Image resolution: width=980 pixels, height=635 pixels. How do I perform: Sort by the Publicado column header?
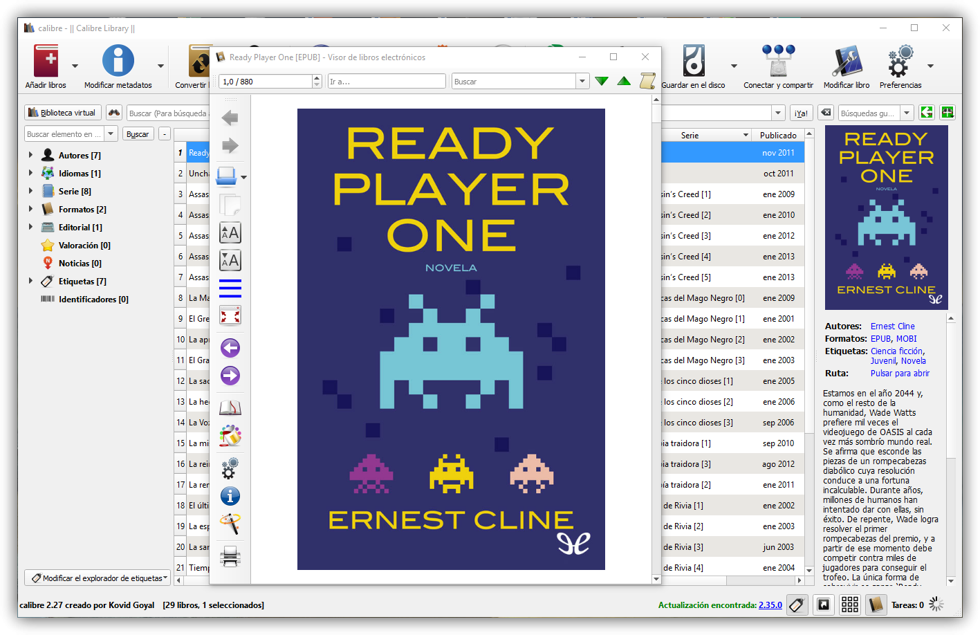point(778,135)
